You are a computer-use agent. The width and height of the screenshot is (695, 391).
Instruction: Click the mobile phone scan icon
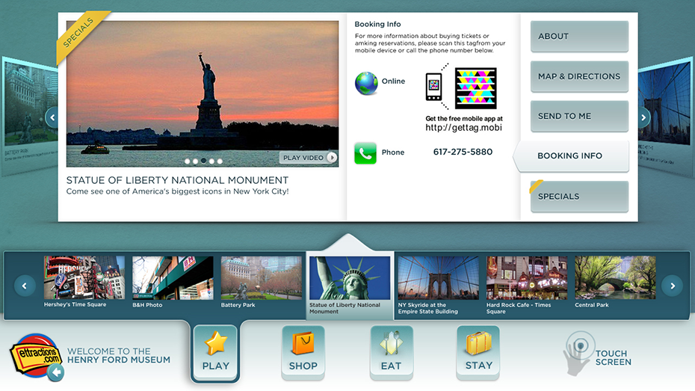(x=434, y=87)
